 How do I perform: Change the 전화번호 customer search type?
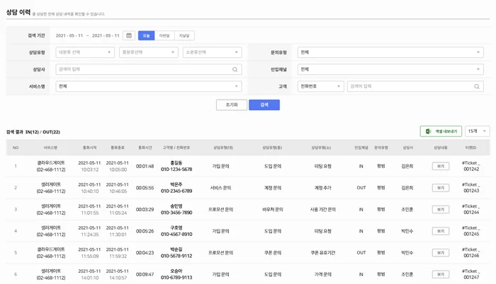pyautogui.click(x=320, y=87)
